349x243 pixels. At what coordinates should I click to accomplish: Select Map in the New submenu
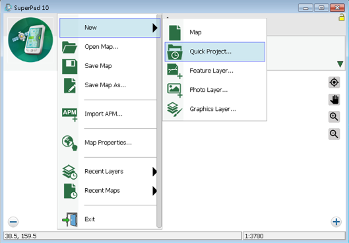coord(215,32)
